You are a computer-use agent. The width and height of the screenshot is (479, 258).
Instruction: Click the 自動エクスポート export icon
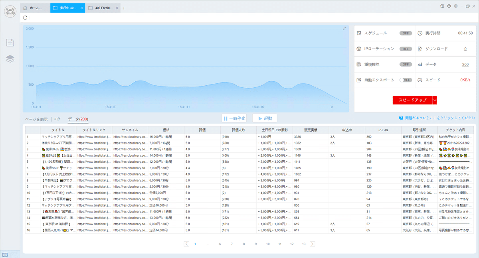[359, 80]
